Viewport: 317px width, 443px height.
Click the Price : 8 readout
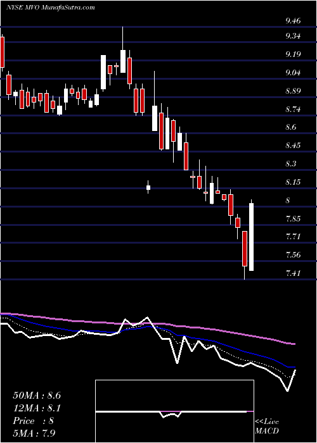coord(34,421)
